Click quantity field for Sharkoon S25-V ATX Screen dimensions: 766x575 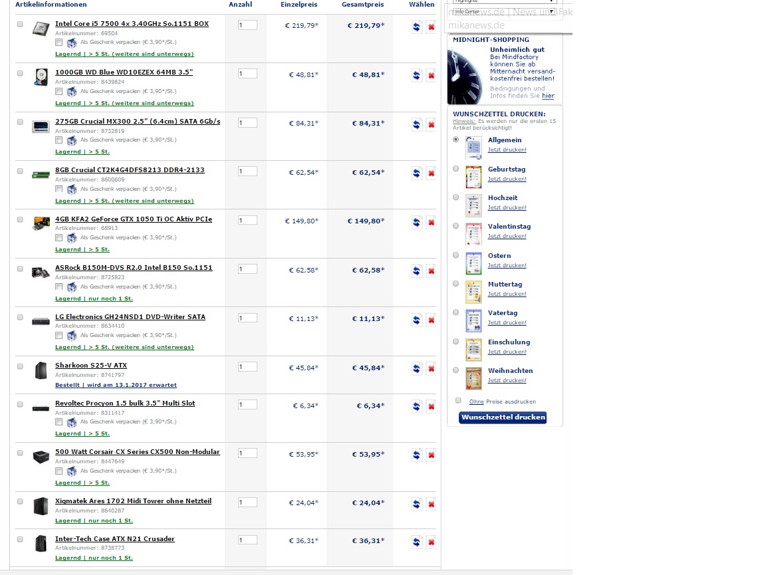point(247,367)
